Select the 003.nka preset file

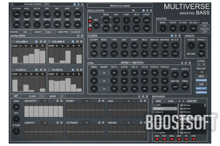point(187,113)
